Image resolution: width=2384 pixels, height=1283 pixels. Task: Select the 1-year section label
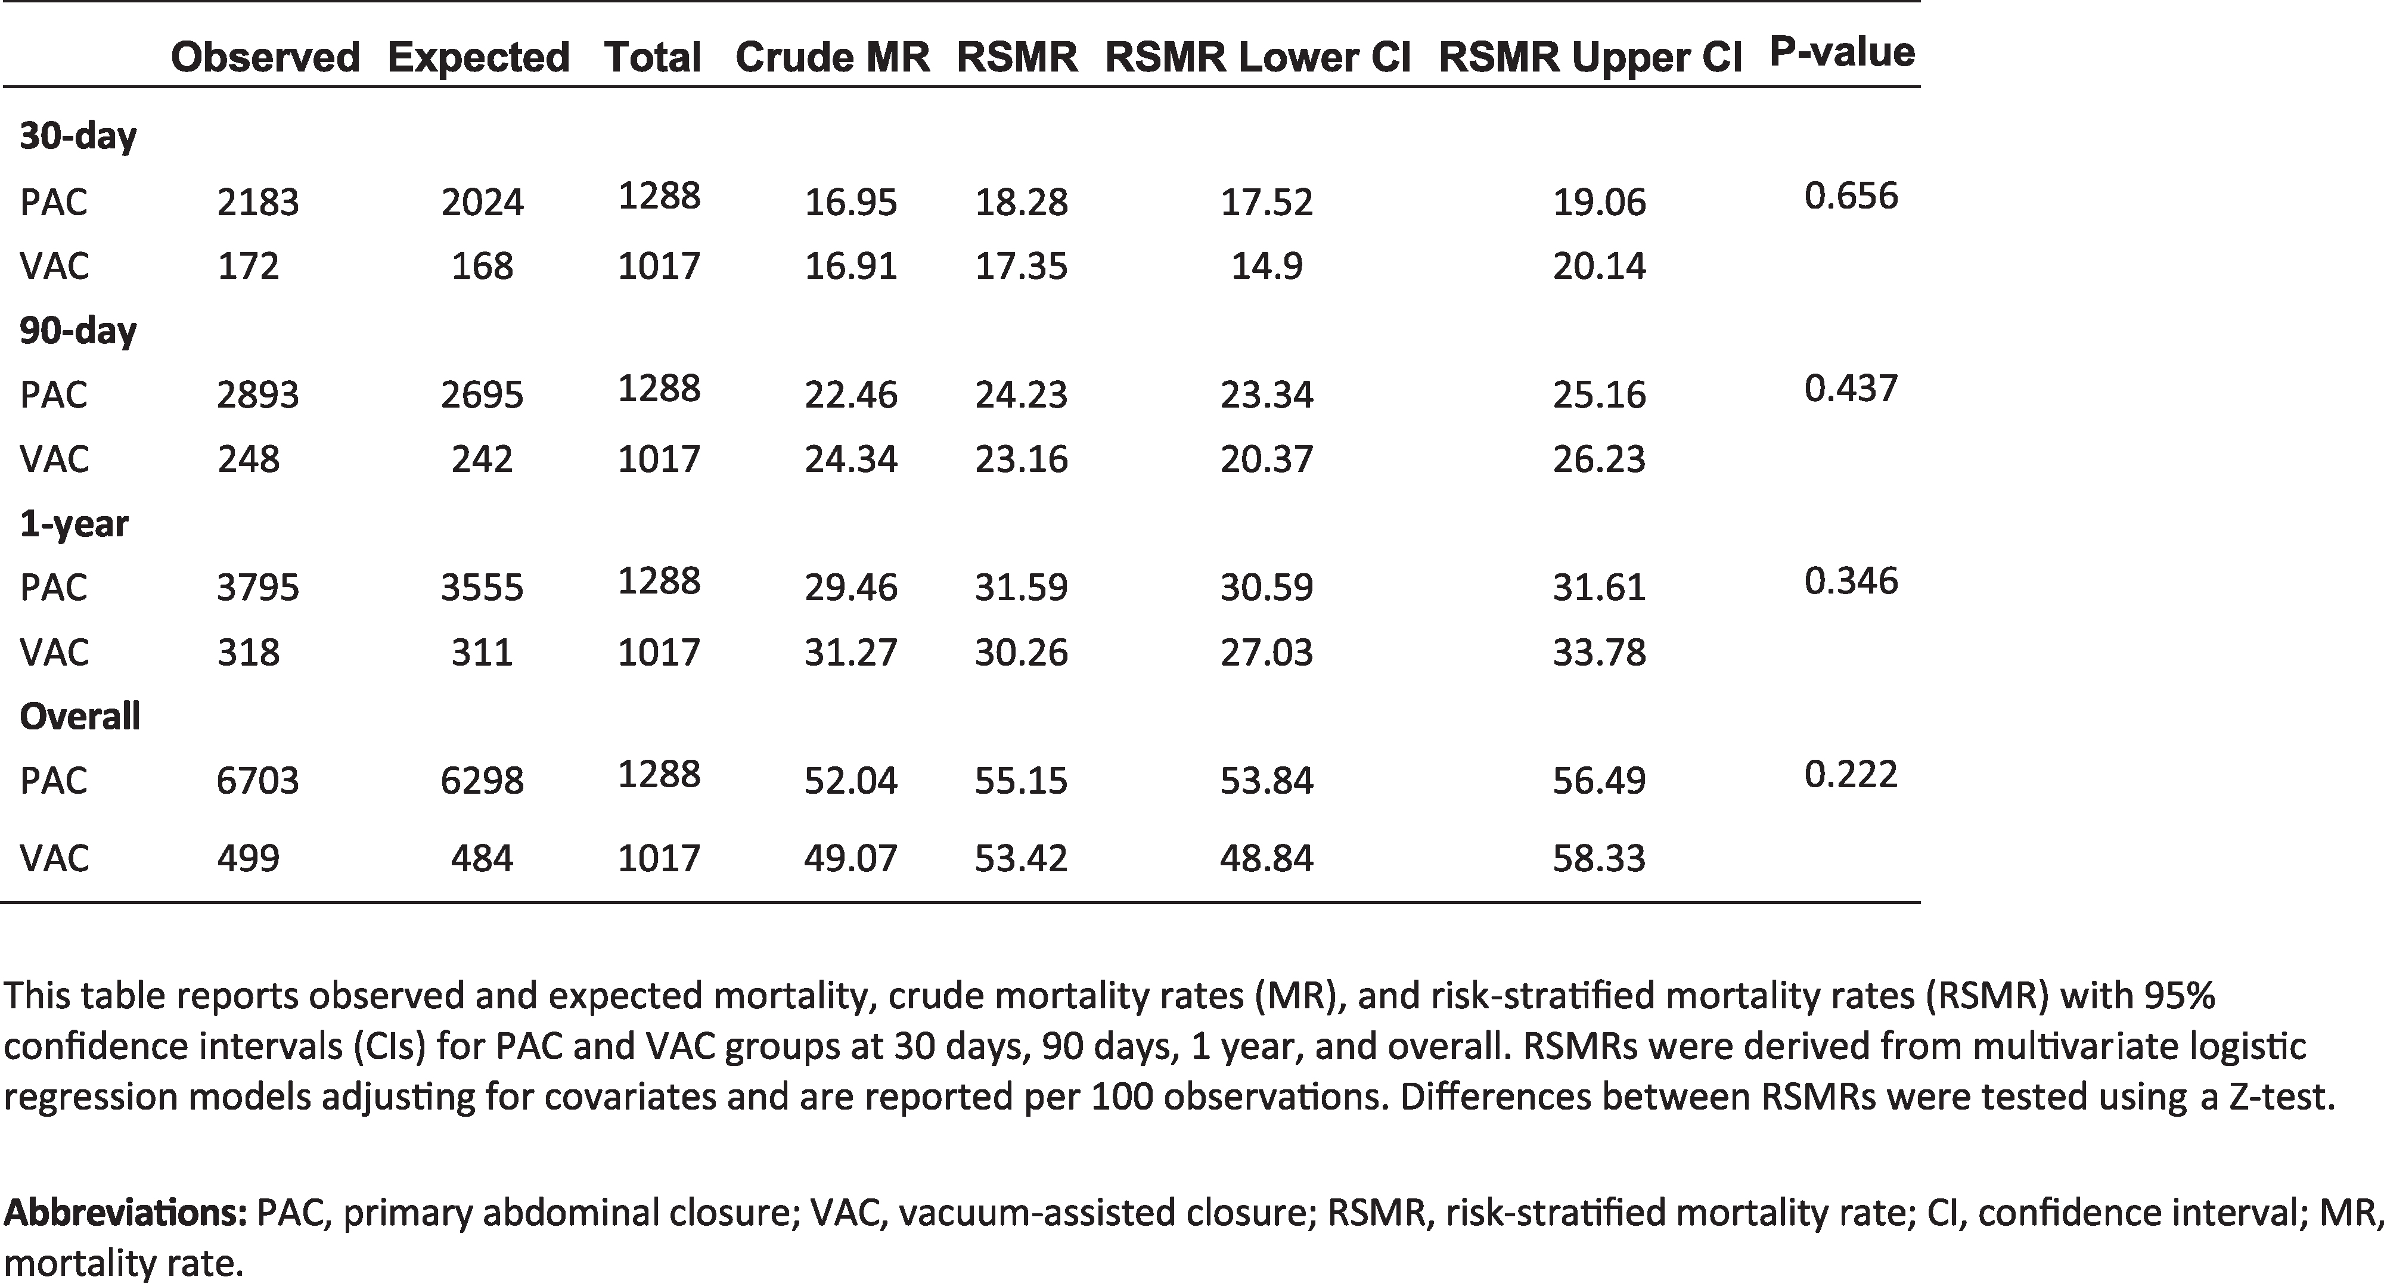[74, 524]
